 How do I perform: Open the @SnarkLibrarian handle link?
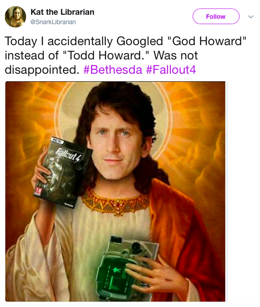tap(53, 22)
